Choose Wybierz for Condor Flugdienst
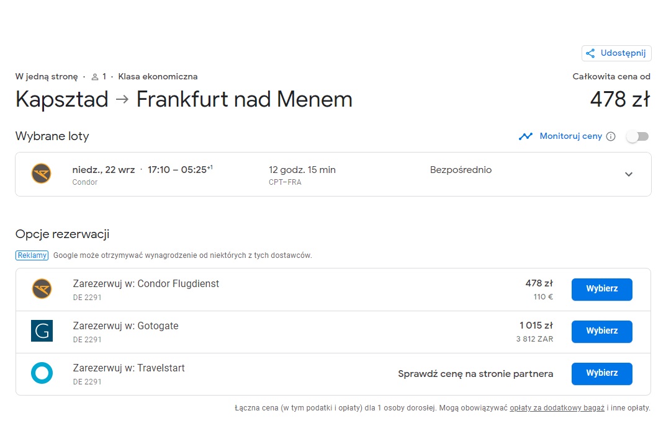Viewport: 666px width, 421px height. 602,290
